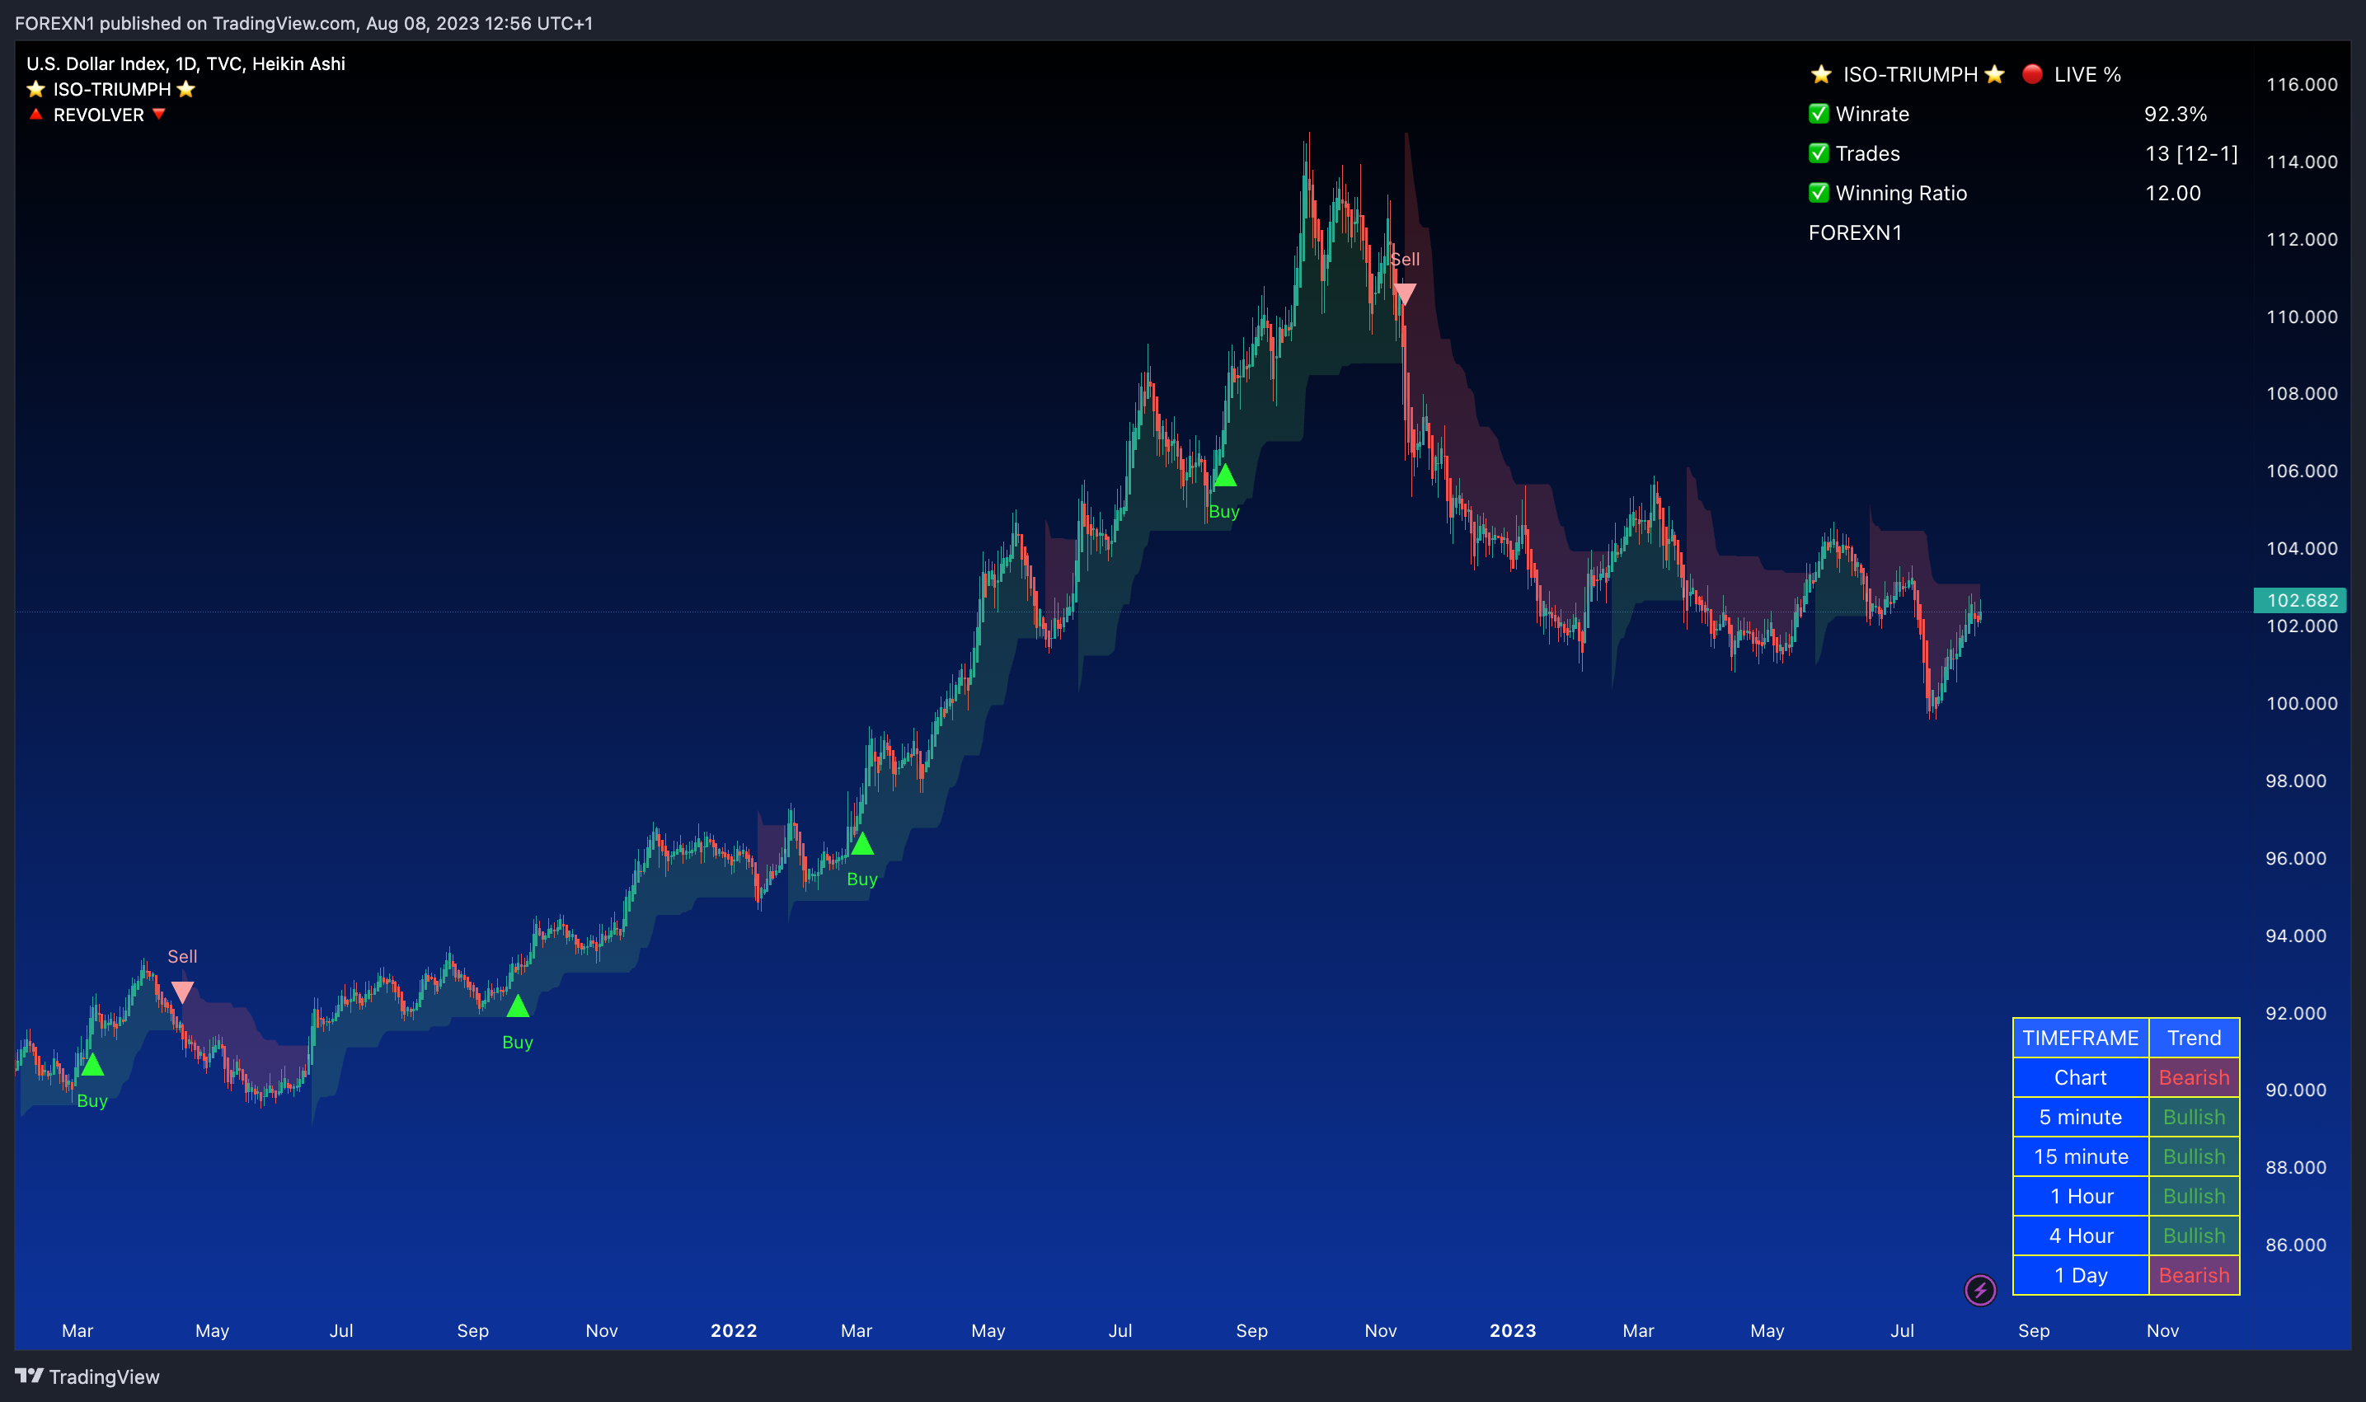Click the star icon before ISO-TRIUMPH legend
The width and height of the screenshot is (2366, 1402).
36,89
